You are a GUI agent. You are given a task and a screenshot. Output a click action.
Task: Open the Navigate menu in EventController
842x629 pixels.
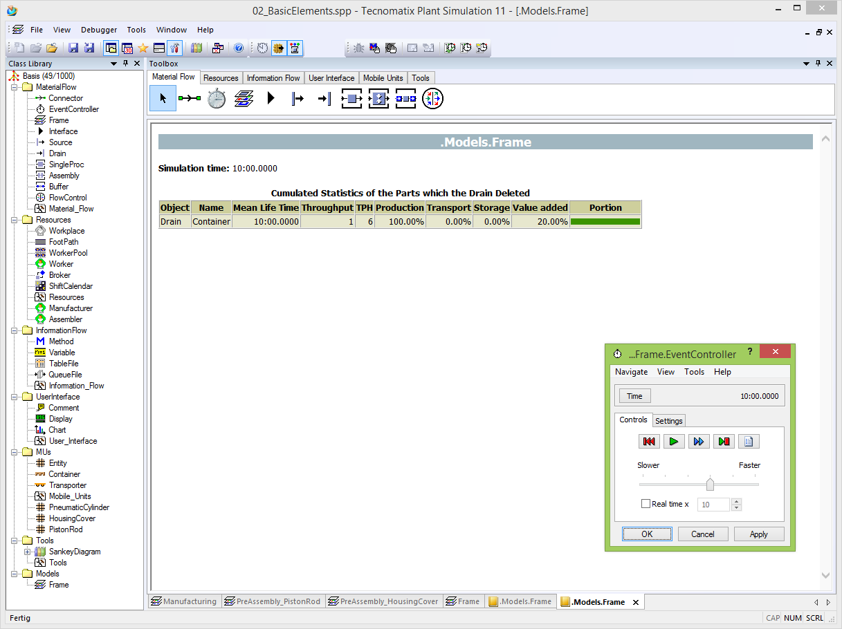coord(632,372)
